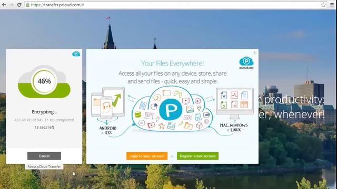Click the green padlock security icon

point(28,5)
